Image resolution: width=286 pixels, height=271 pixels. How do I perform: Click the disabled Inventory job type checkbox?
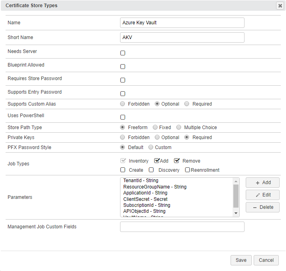point(123,161)
